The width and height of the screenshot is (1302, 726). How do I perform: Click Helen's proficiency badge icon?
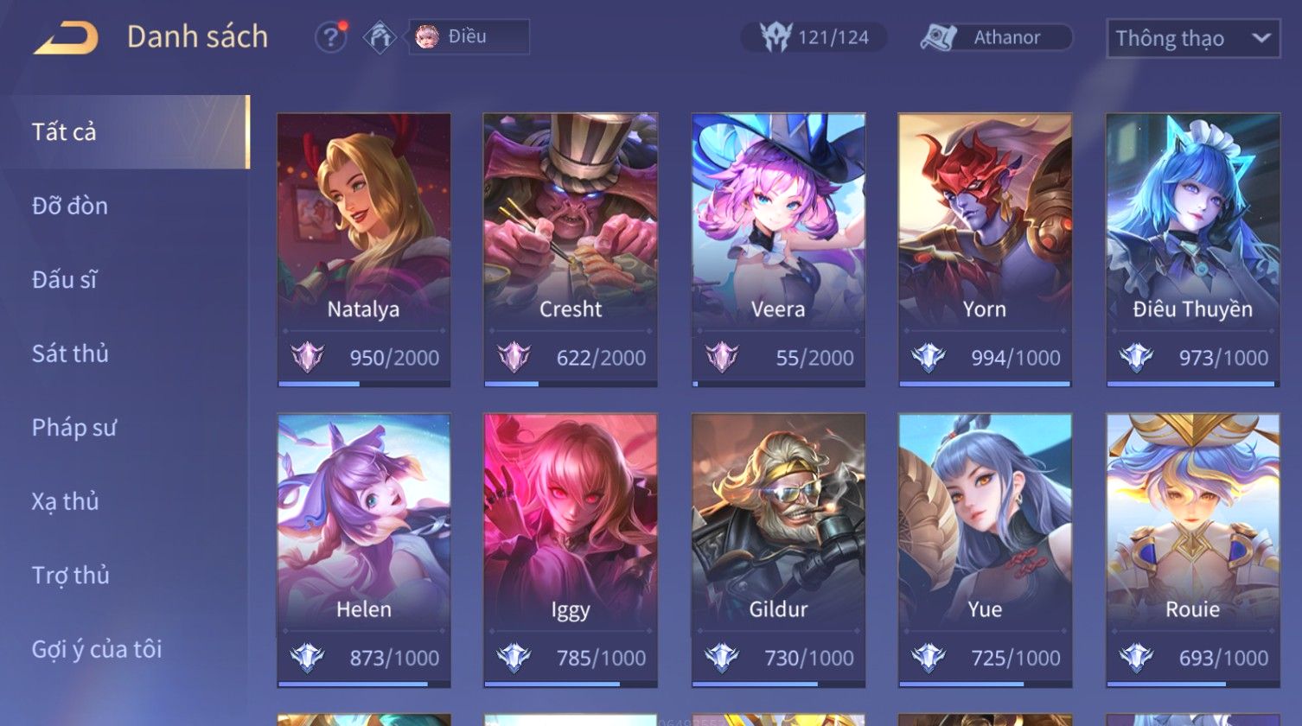(307, 658)
